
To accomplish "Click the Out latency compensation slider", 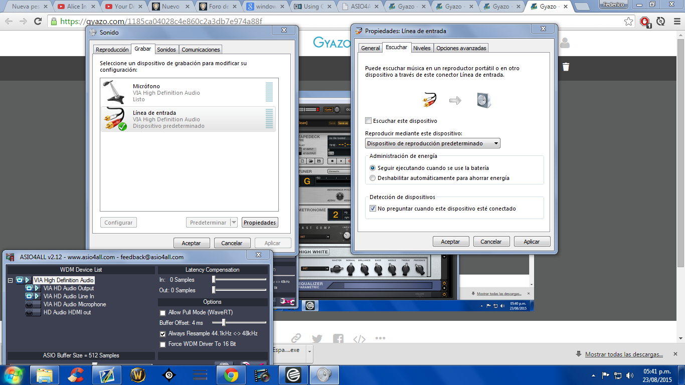I will (x=239, y=290).
